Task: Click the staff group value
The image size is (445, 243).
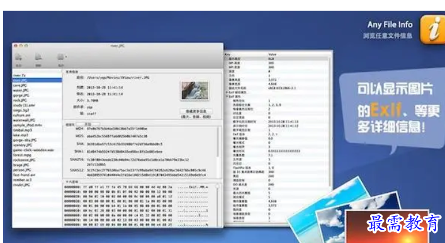Action: [x=91, y=113]
